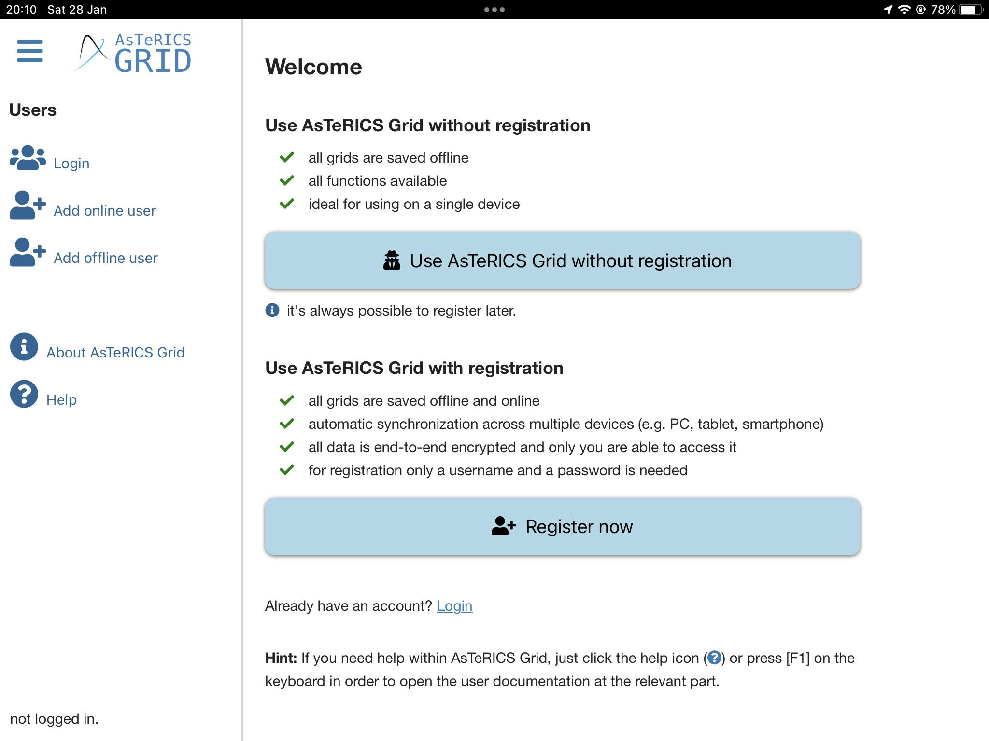Click the Login group users icon
This screenshot has width=989, height=741.
click(x=28, y=158)
